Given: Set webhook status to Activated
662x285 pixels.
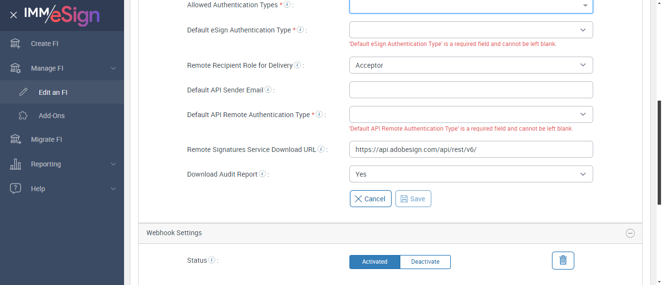Looking at the screenshot, I should click(x=375, y=262).
